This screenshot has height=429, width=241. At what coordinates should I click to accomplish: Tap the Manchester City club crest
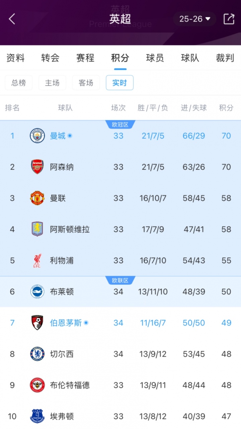point(37,136)
